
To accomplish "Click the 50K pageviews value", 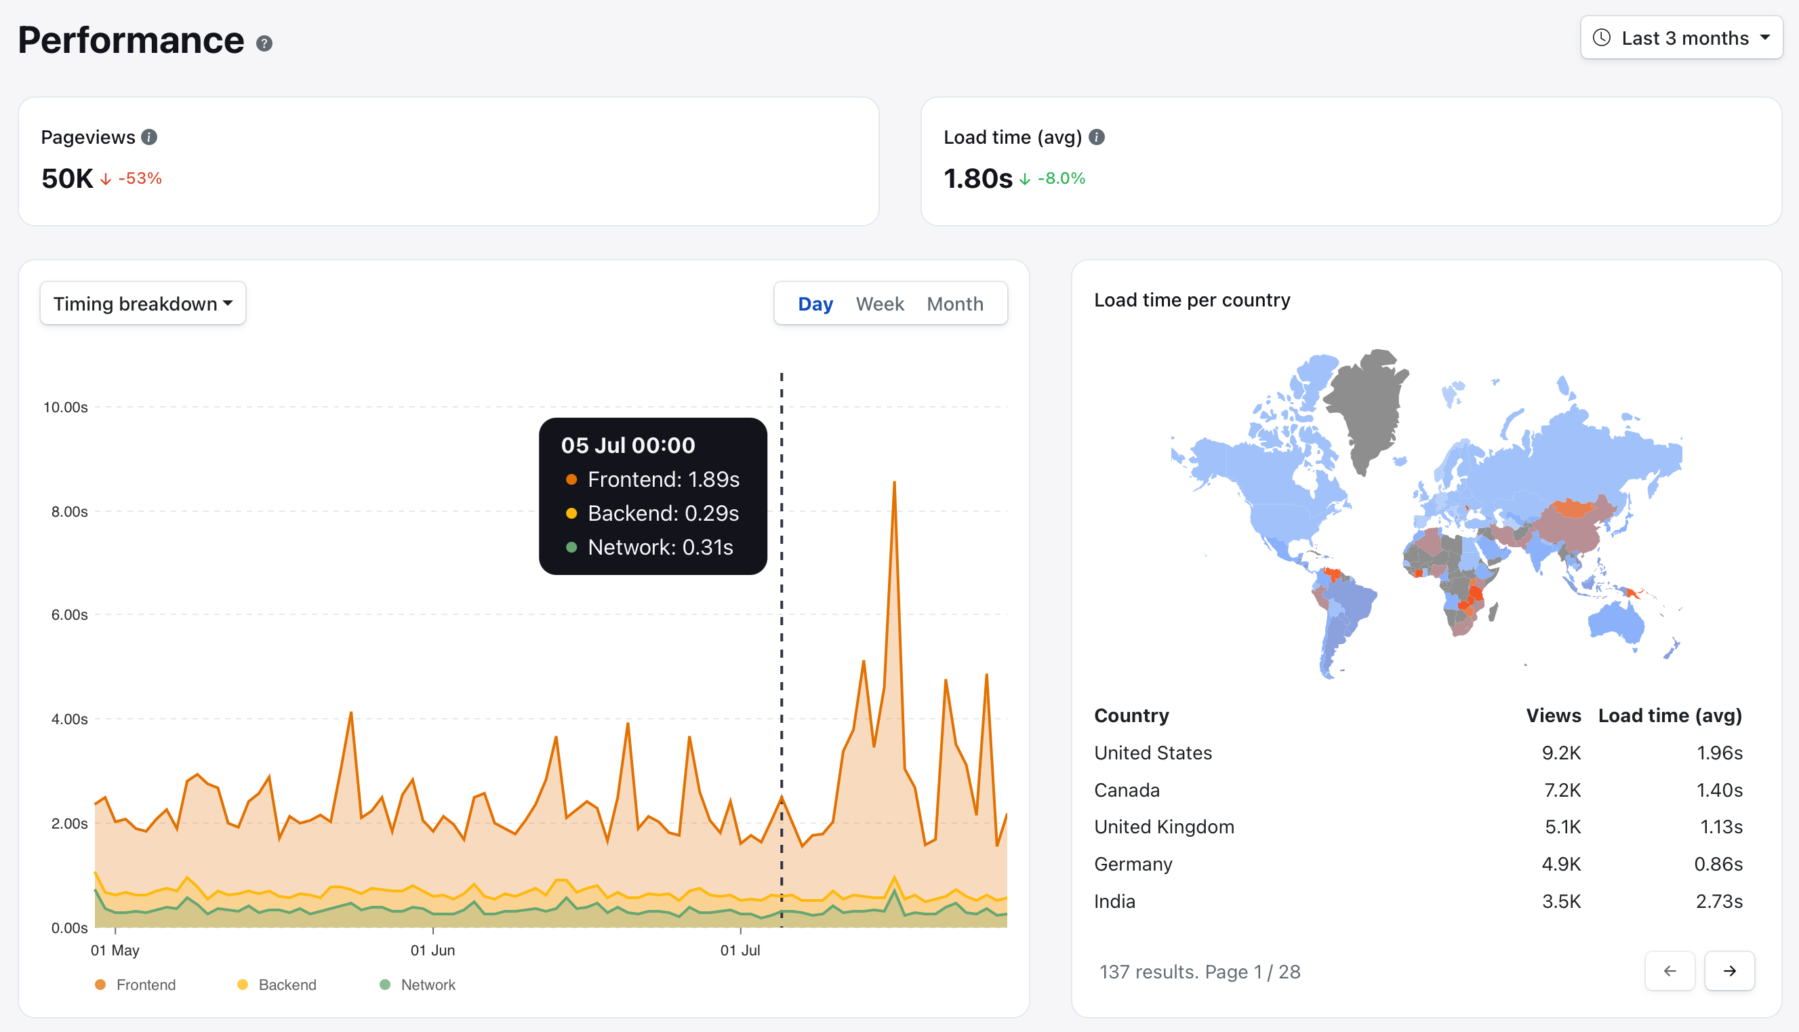I will point(67,178).
